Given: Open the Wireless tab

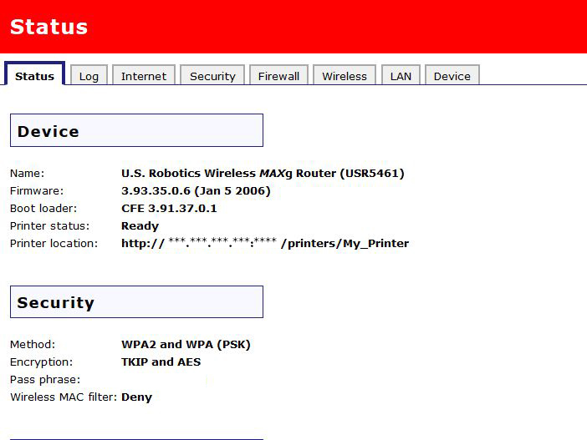Looking at the screenshot, I should 345,76.
